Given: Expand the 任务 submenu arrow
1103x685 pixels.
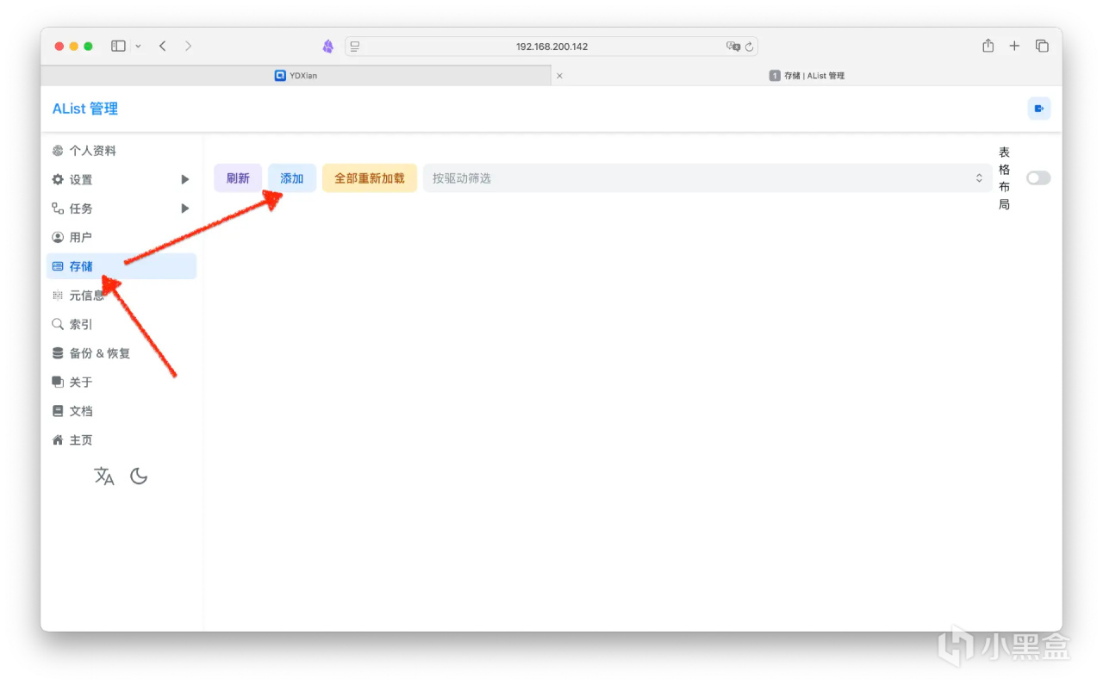Looking at the screenshot, I should tap(184, 209).
